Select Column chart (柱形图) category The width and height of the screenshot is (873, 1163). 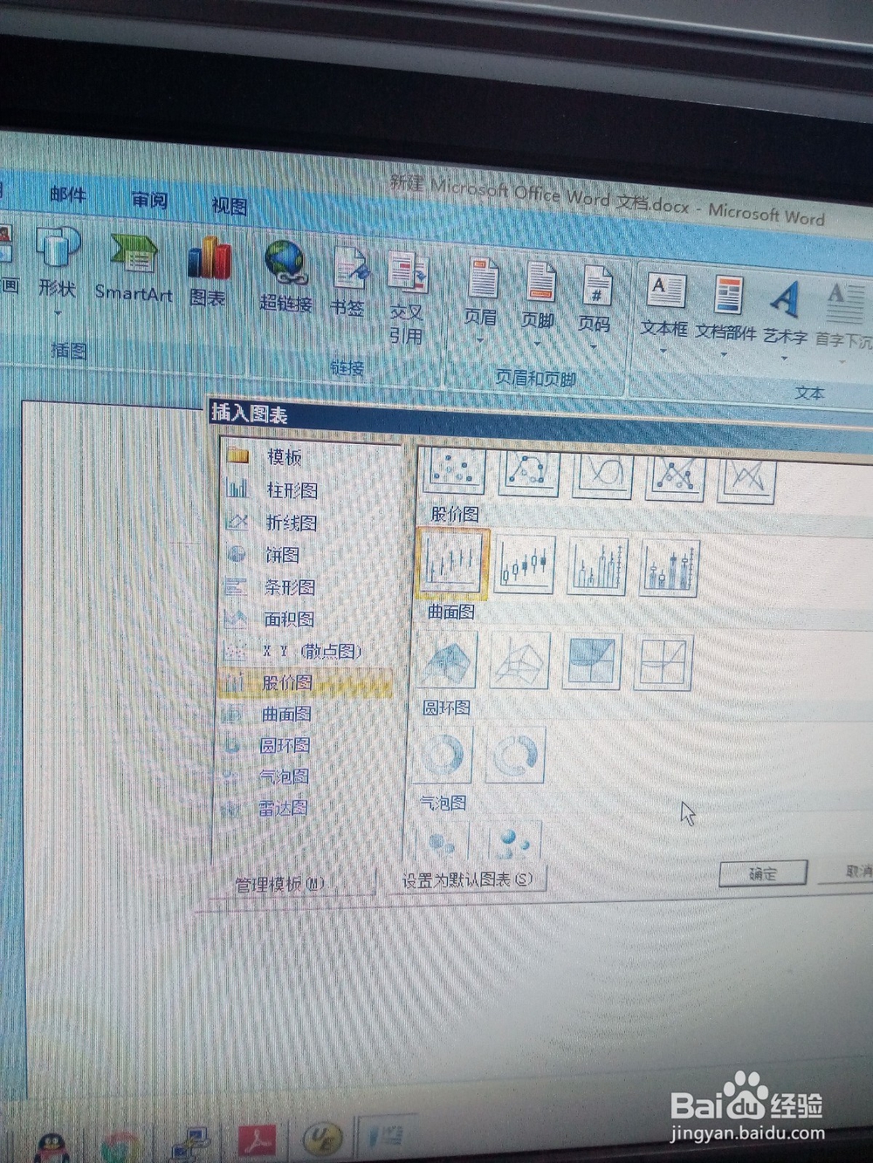(308, 489)
